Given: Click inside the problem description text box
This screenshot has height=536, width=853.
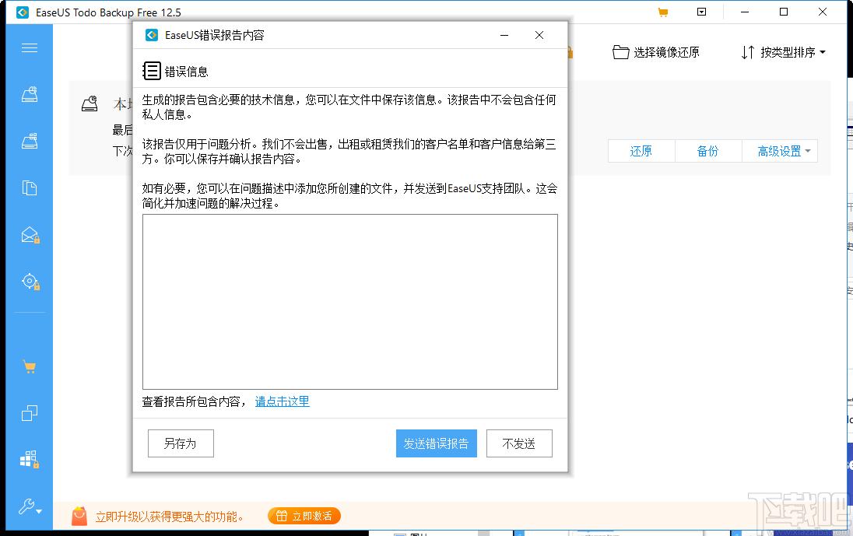Looking at the screenshot, I should [349, 302].
